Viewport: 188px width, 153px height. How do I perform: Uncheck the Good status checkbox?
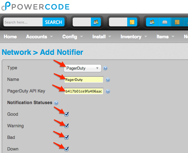(66, 114)
